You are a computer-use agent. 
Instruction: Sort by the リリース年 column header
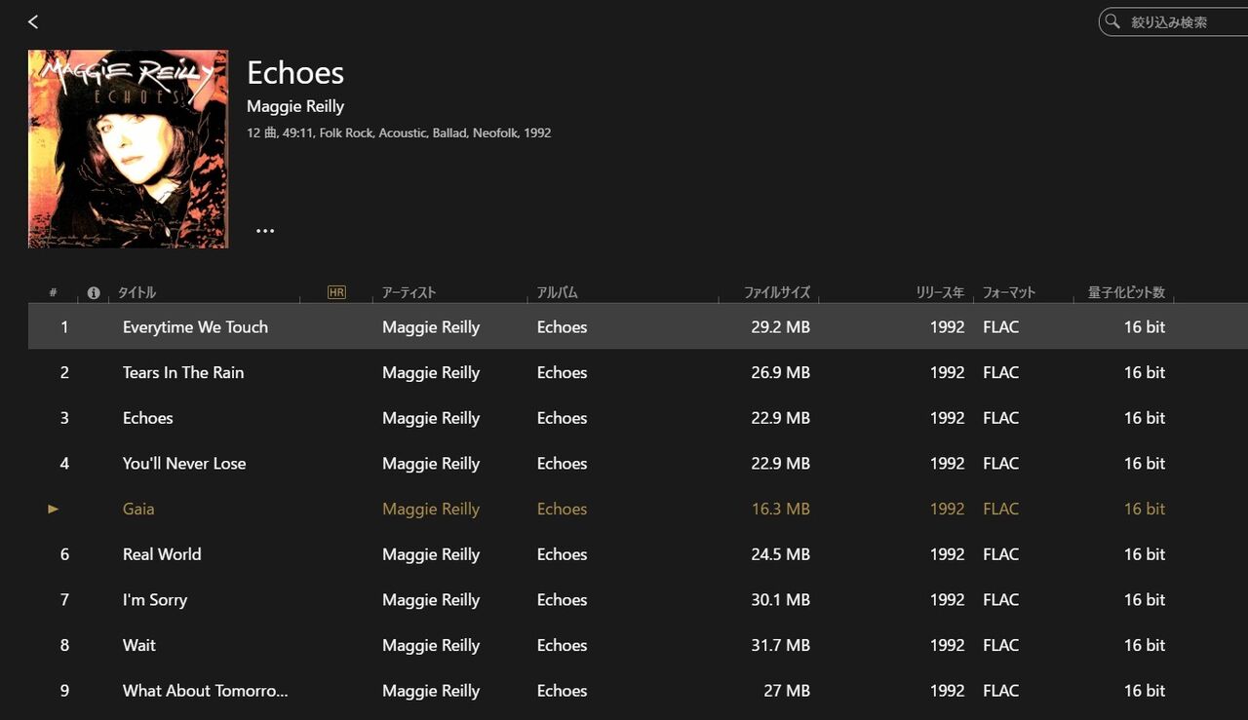pyautogui.click(x=940, y=292)
